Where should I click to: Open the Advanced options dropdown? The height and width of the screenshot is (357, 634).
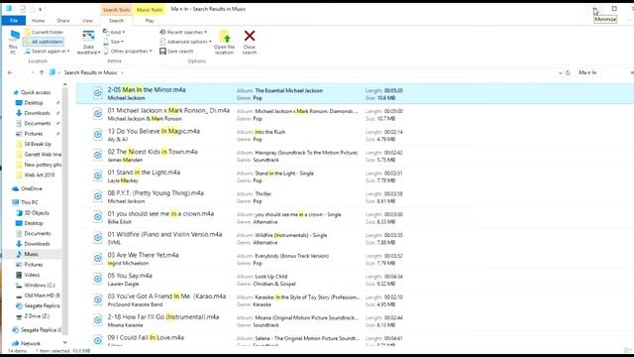tap(185, 42)
